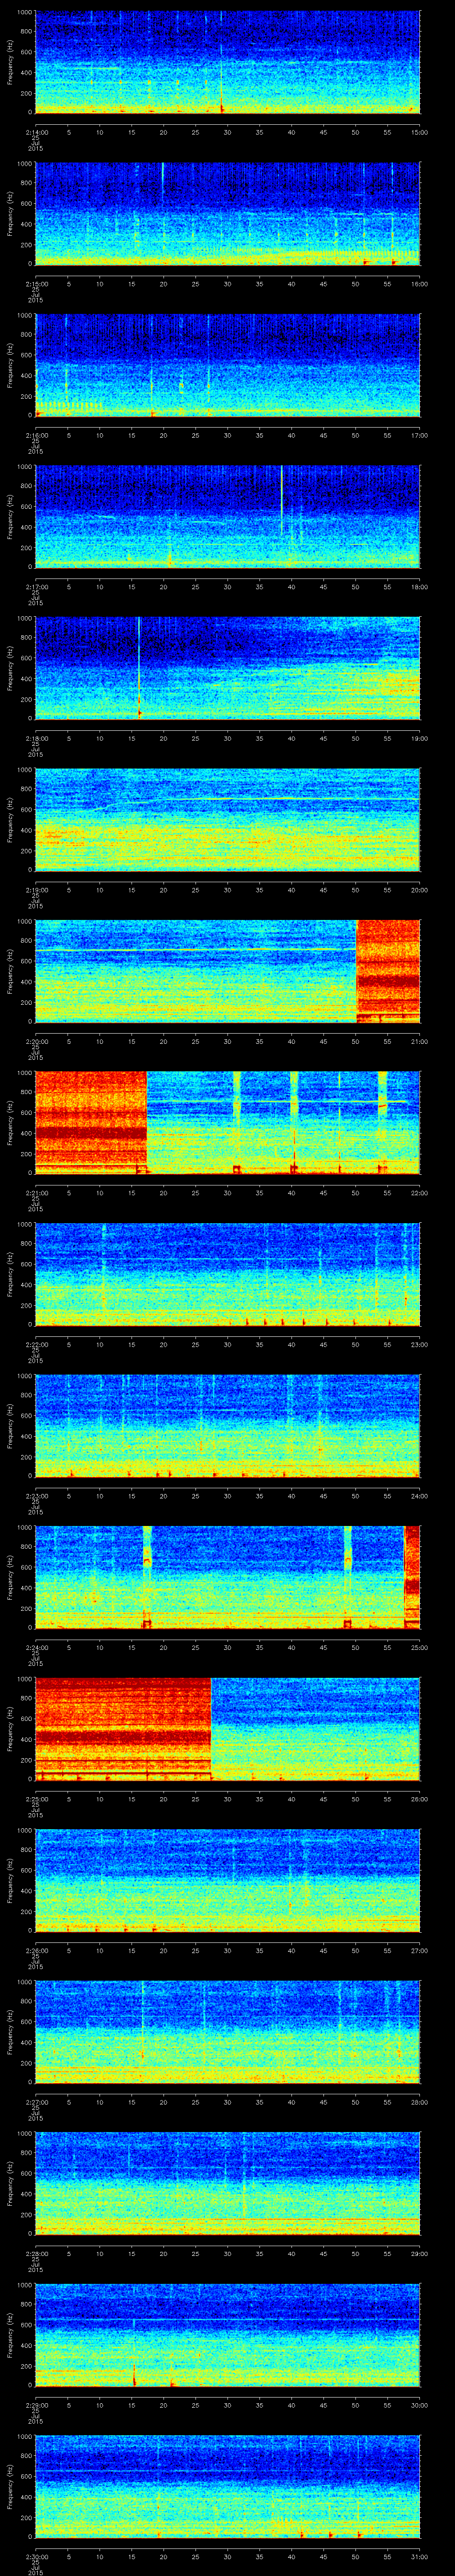
Task: Click the tall vertical spike in the 2:18:00 panel
Action: (139, 668)
